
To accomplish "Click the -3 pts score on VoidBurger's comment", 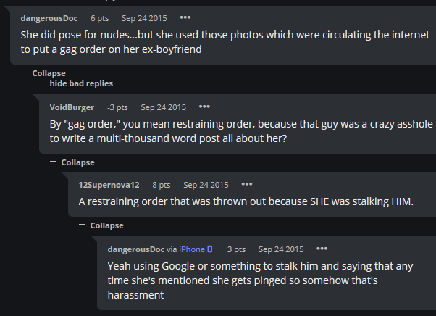I will pos(117,107).
